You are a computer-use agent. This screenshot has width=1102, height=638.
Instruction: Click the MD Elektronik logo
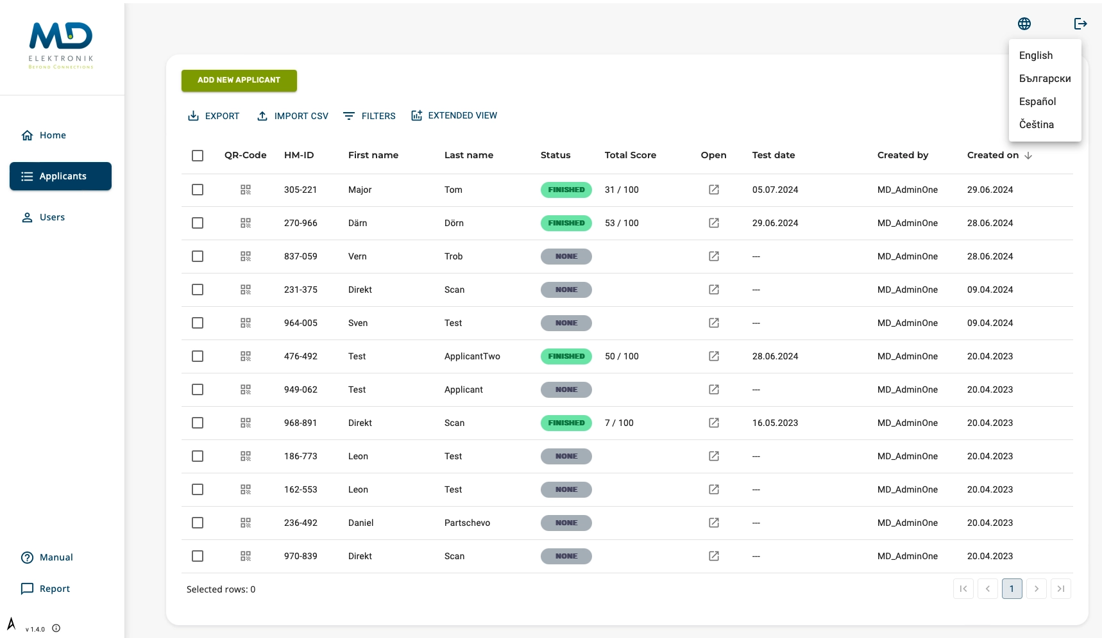[x=61, y=45]
